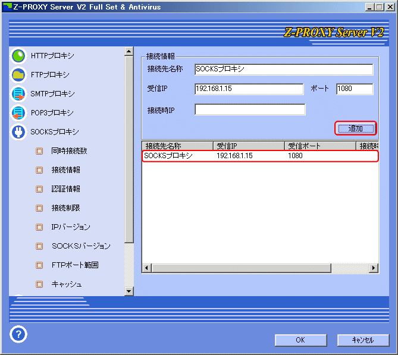Click the square icon beside SOCKSバージョン
The image size is (398, 355).
click(39, 246)
